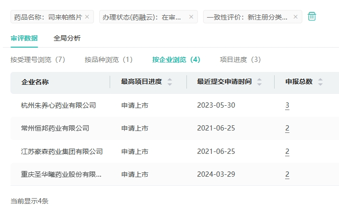Sort by 最高项目进度 column
This screenshot has height=211, width=339.
pos(170,82)
